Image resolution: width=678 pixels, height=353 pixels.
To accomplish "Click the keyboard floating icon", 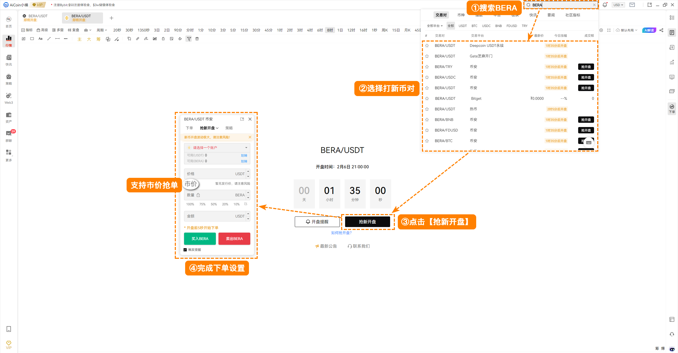I will tap(588, 143).
